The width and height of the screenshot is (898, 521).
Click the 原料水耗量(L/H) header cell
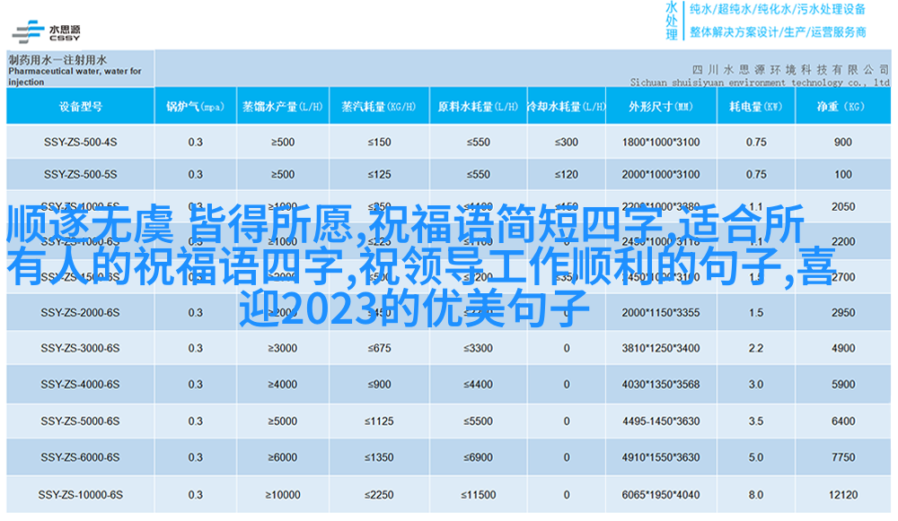(x=478, y=107)
